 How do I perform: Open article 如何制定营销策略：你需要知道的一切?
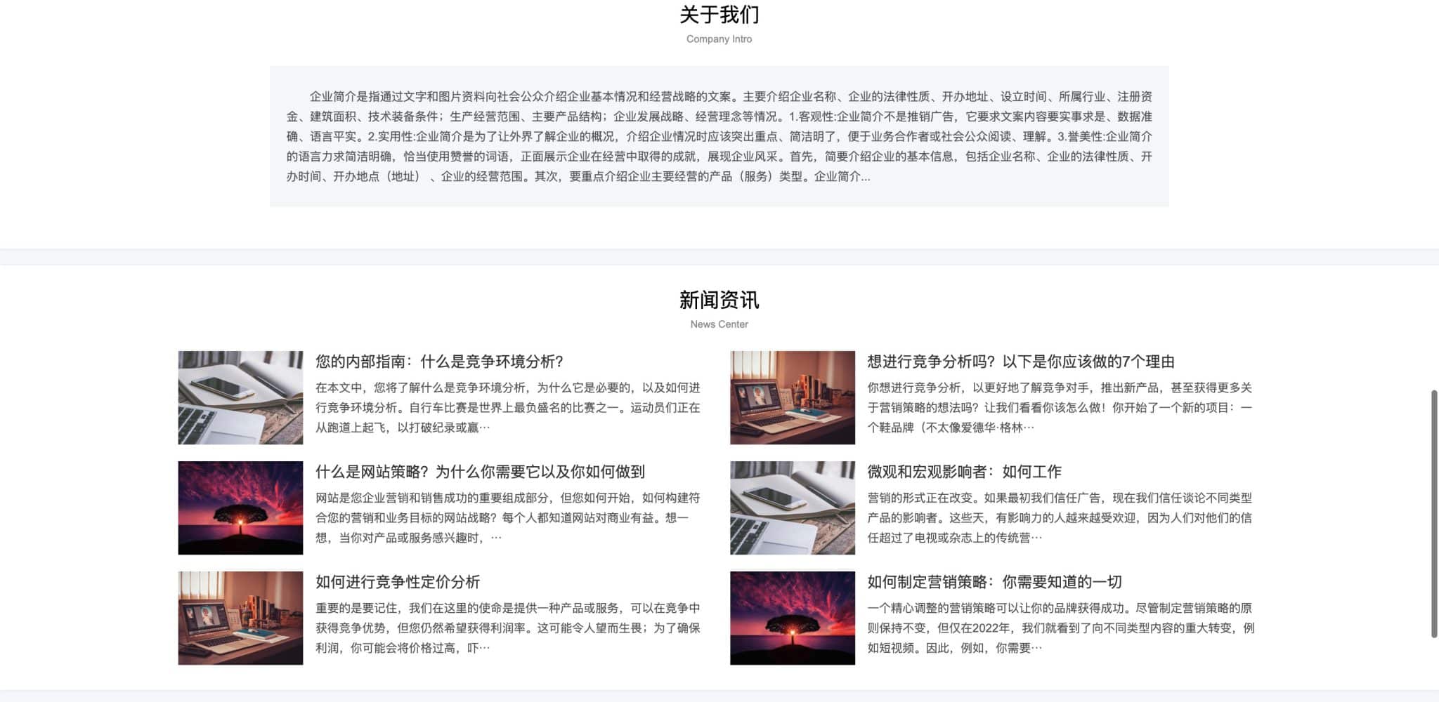pyautogui.click(x=994, y=582)
